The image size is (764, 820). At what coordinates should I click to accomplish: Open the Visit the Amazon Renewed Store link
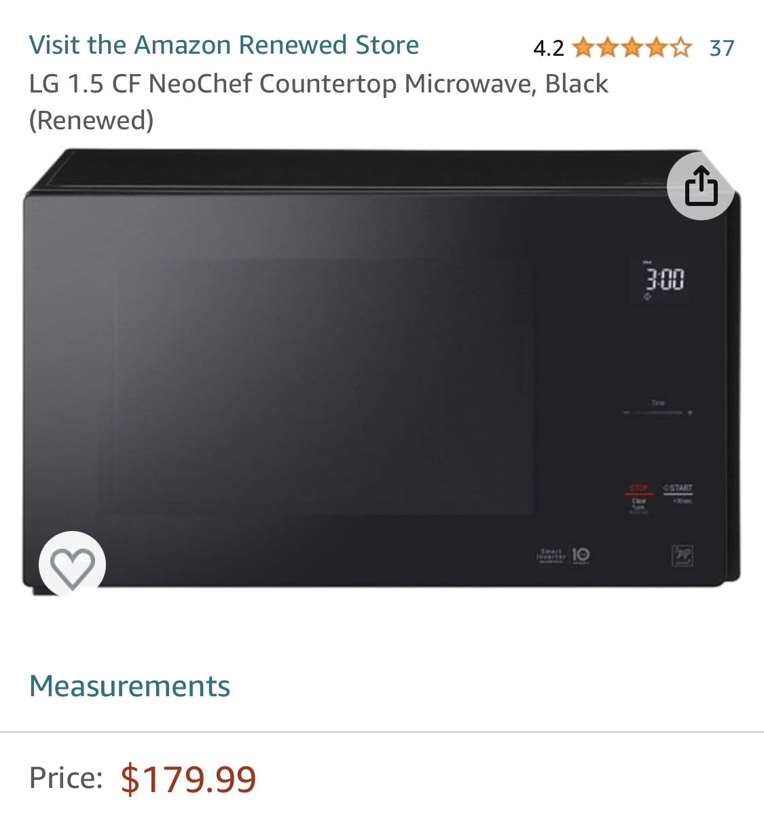pos(223,45)
